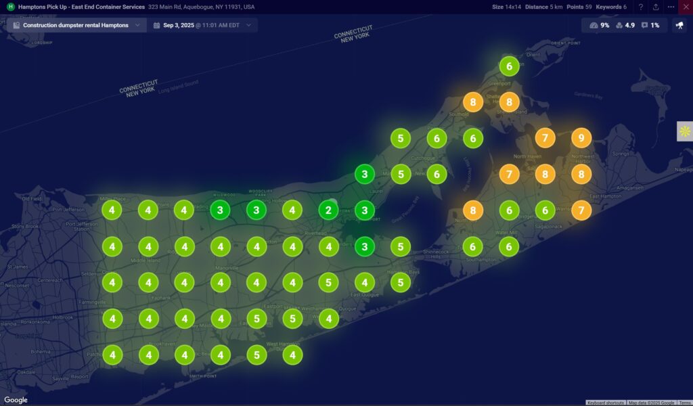Open the three-dots more options menu
The image size is (693, 406).
(671, 7)
